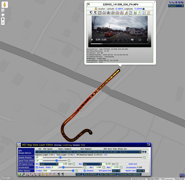The image size is (185, 180).
Task: Click the Save button in layer editor
Action: 78,174
